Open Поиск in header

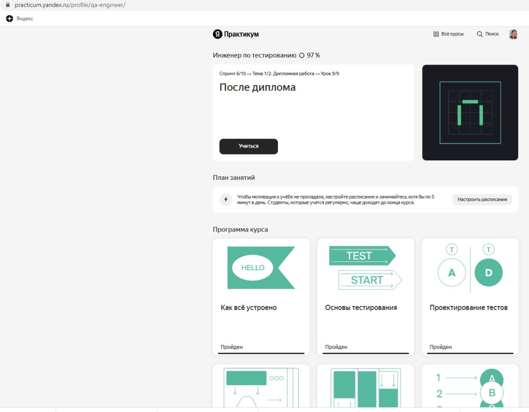pyautogui.click(x=492, y=34)
